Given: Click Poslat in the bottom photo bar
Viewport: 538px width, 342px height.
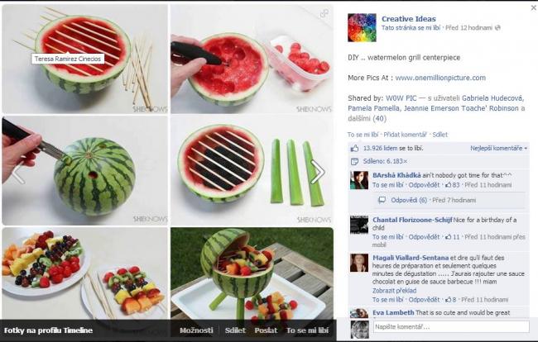Looking at the screenshot, I should click(x=266, y=330).
